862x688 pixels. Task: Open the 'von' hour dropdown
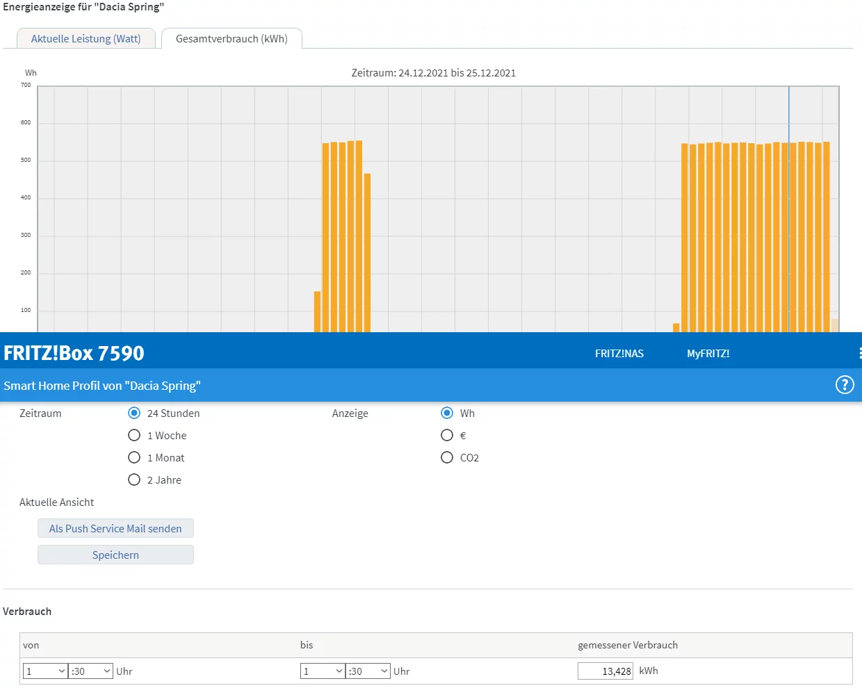(45, 671)
